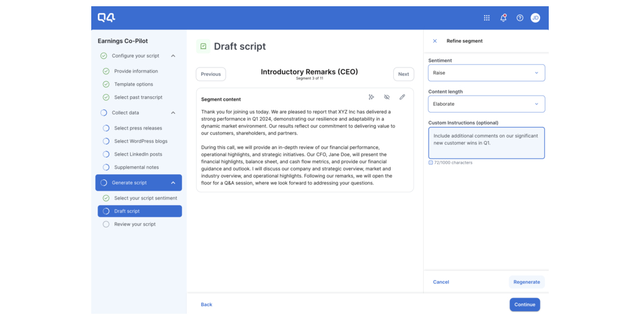This screenshot has width=640, height=320.
Task: Go to the Next segment
Action: click(403, 74)
